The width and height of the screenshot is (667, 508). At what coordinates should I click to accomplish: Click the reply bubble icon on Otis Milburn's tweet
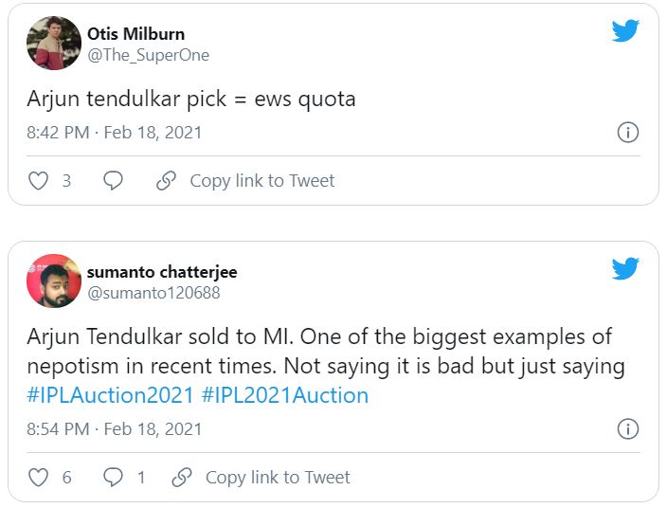(x=113, y=180)
